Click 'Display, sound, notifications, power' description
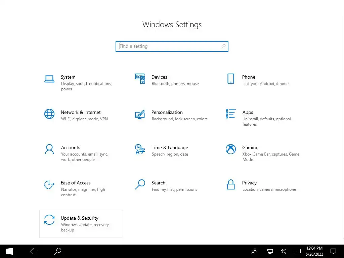344x258 pixels. tap(86, 86)
